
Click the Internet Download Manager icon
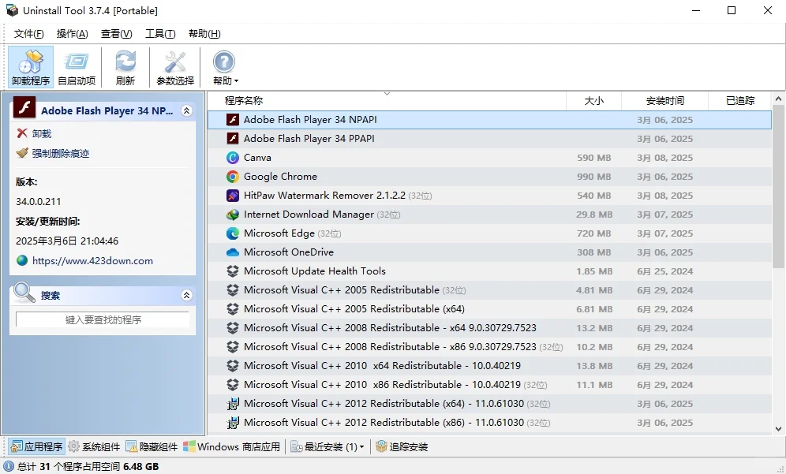(233, 215)
